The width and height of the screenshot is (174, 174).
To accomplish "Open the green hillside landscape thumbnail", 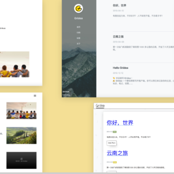I will (x=21, y=135).
